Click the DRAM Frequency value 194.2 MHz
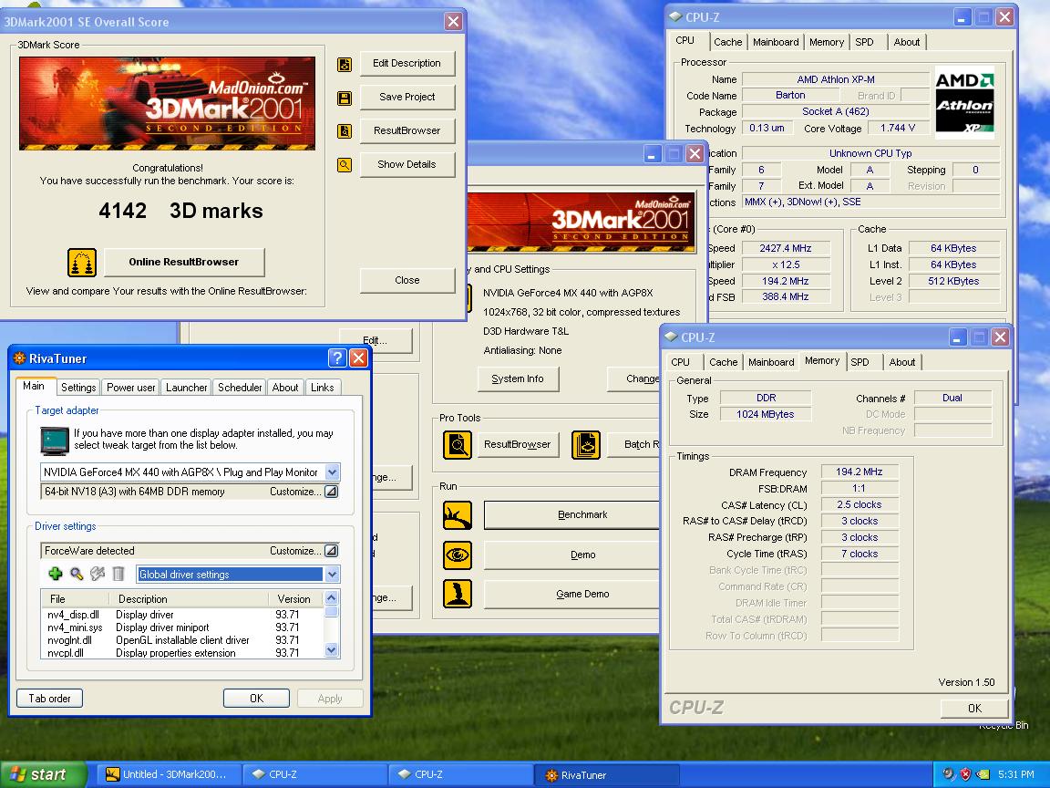The height and width of the screenshot is (788, 1050). tap(860, 472)
